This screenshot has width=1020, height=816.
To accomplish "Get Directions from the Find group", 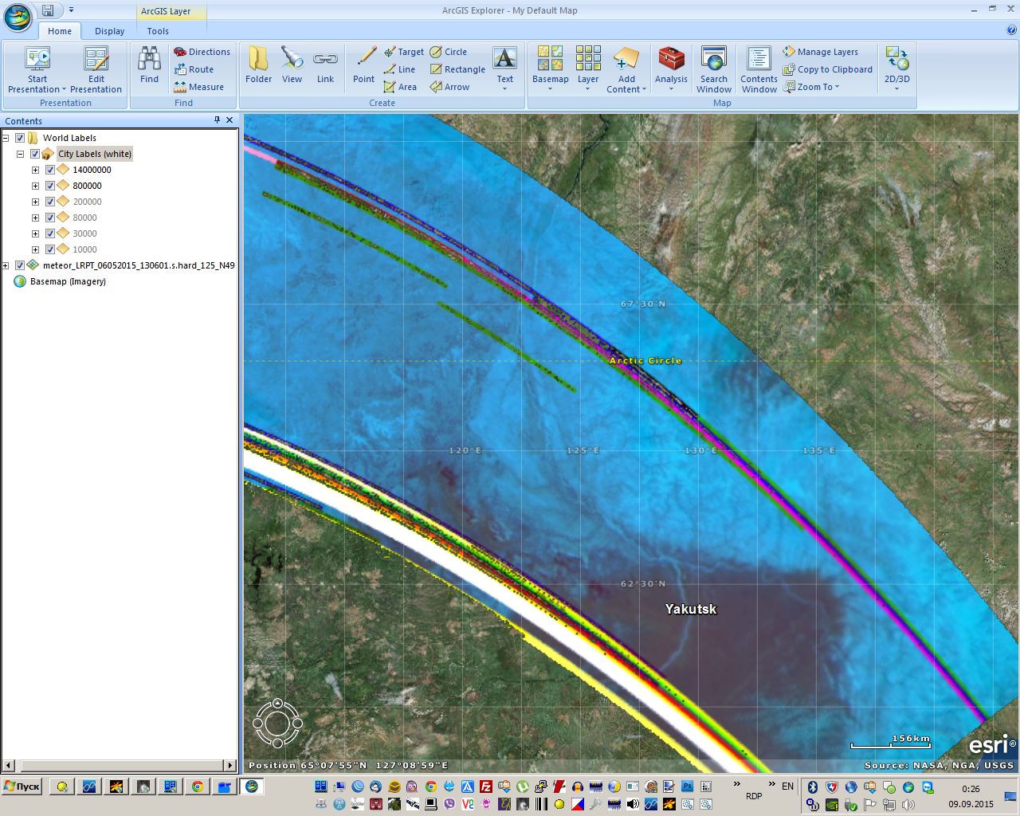I will (202, 52).
